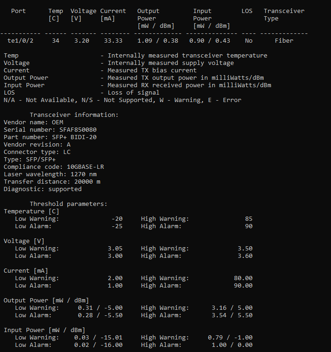The image size is (331, 352).
Task: Click the voltage reading 3.20 in the port row
Action: [82, 41]
